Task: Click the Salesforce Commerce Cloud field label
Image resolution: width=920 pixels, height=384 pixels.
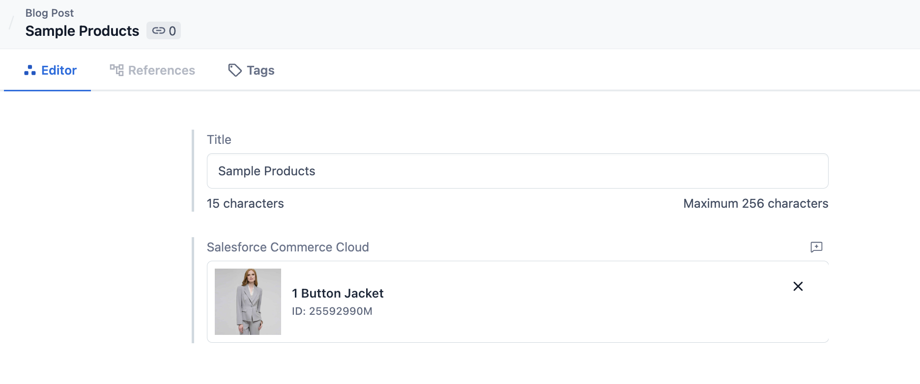Action: click(x=287, y=247)
